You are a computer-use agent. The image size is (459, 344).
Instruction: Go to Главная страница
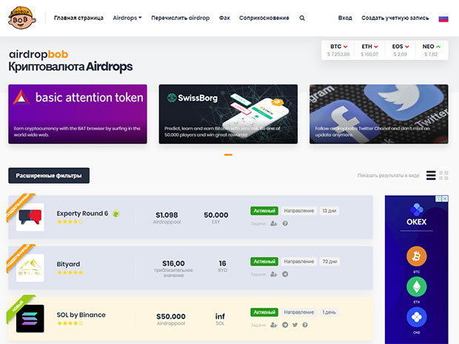[x=78, y=18]
